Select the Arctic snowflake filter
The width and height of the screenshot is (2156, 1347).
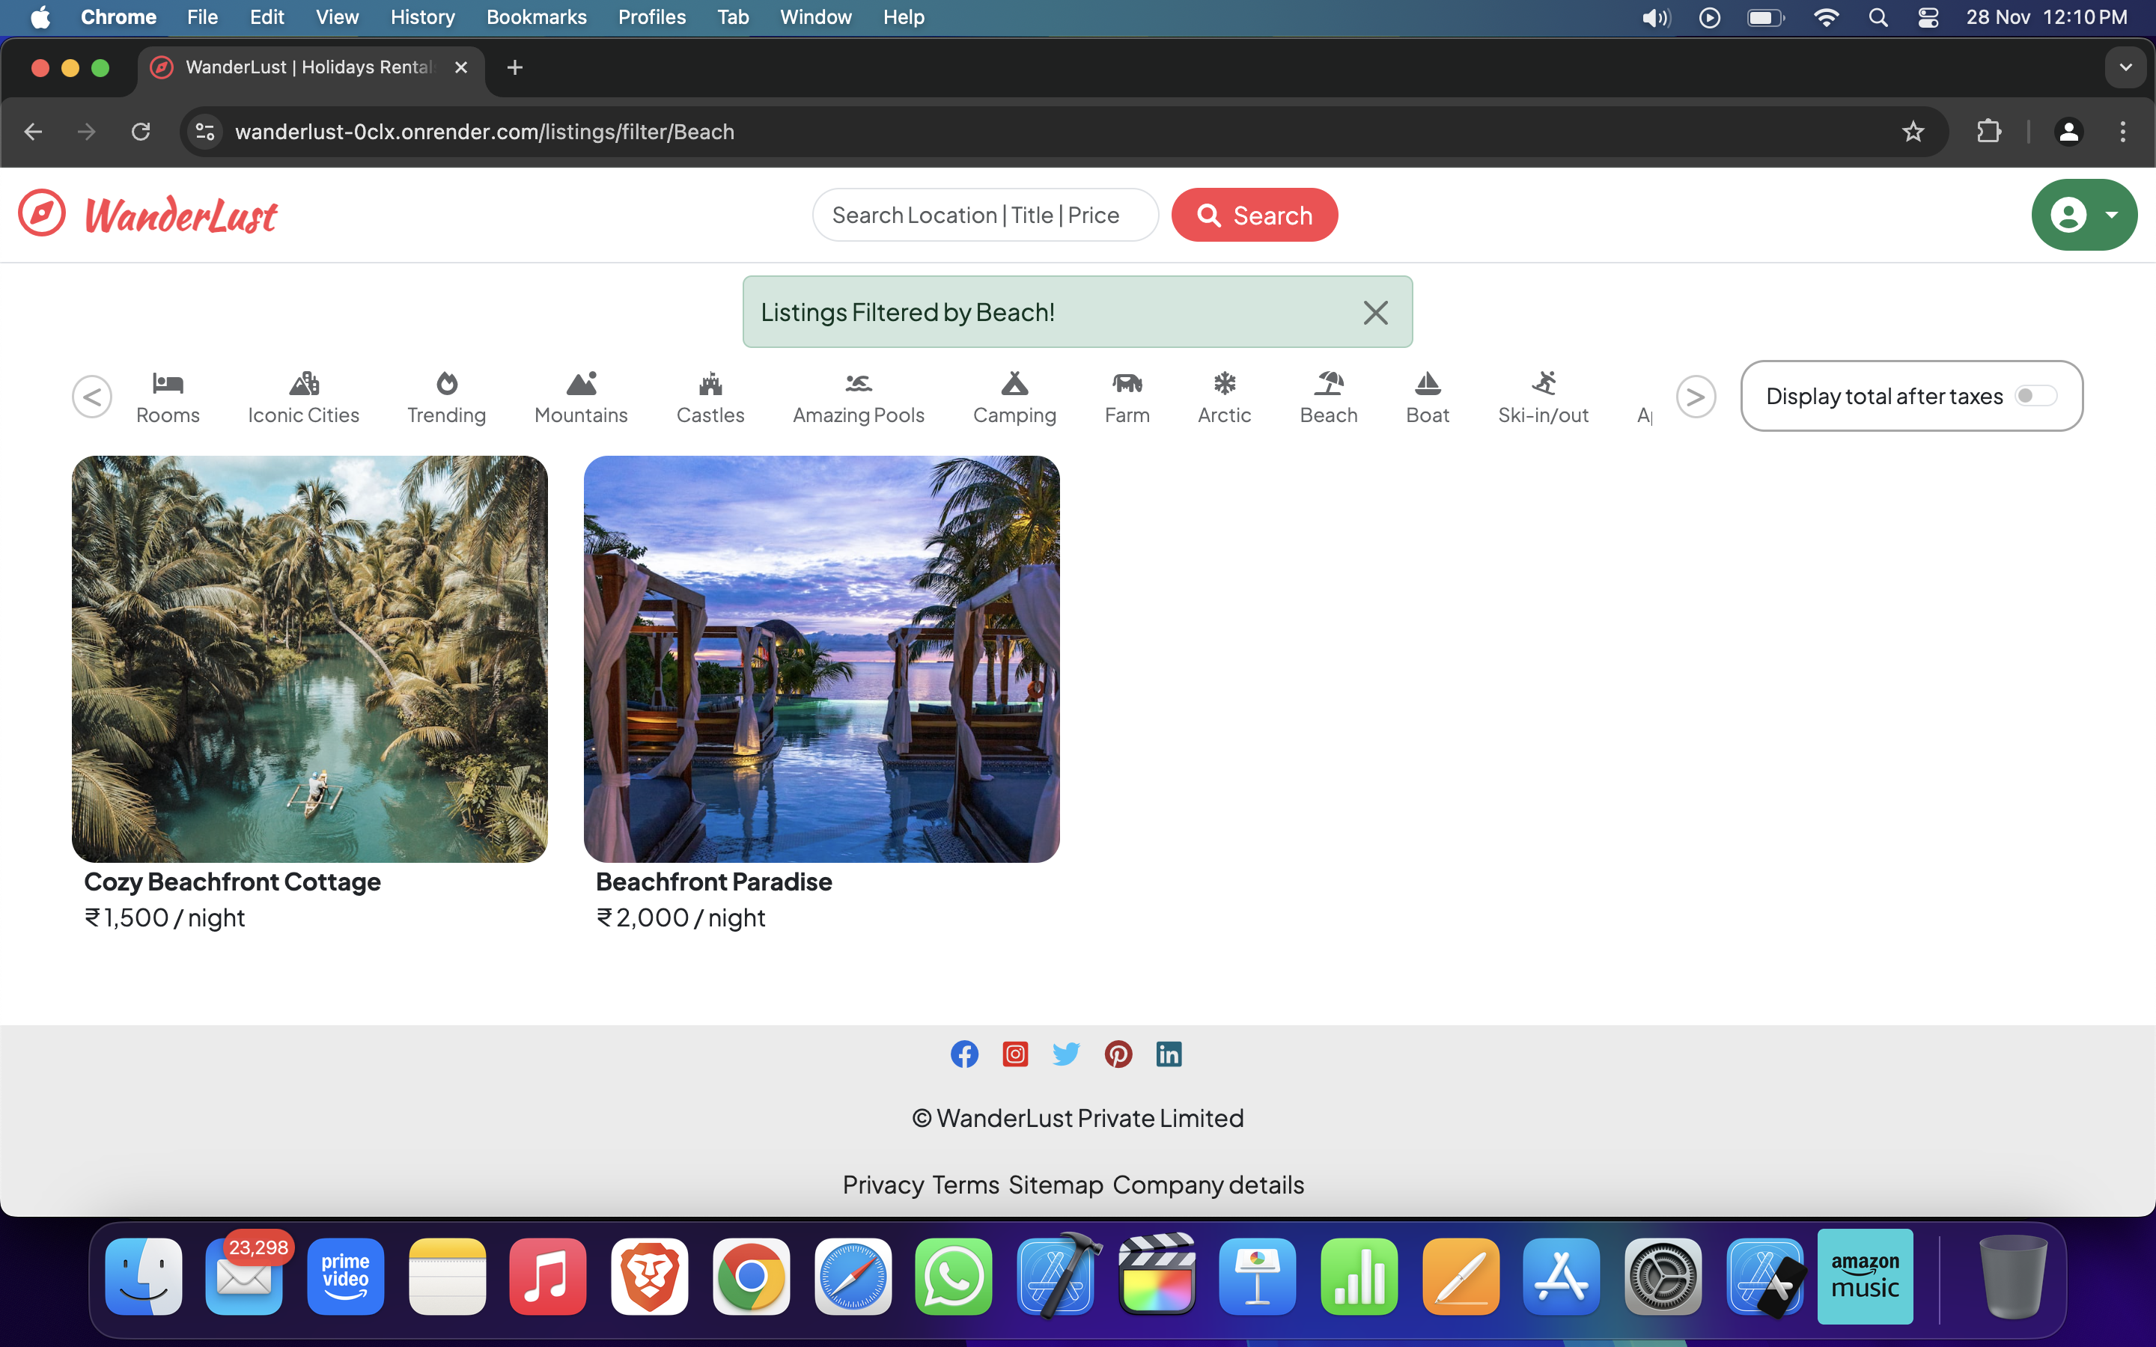1224,384
